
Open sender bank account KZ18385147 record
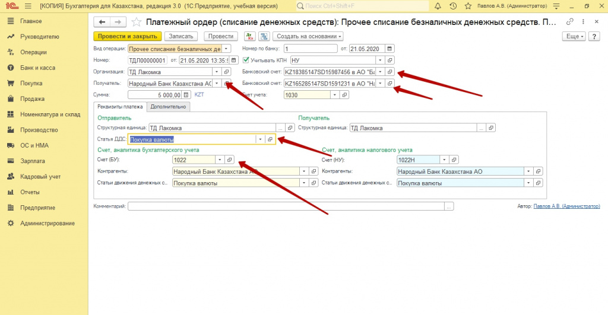pos(390,72)
